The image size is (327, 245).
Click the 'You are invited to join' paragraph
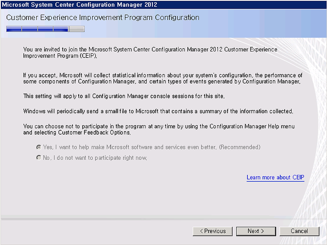[x=150, y=52]
